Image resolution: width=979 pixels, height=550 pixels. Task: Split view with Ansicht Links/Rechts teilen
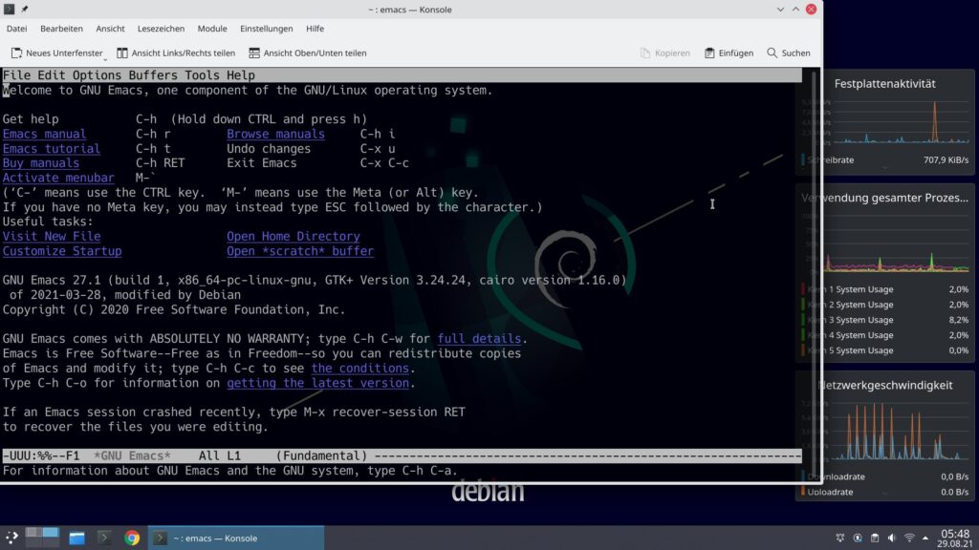(176, 53)
